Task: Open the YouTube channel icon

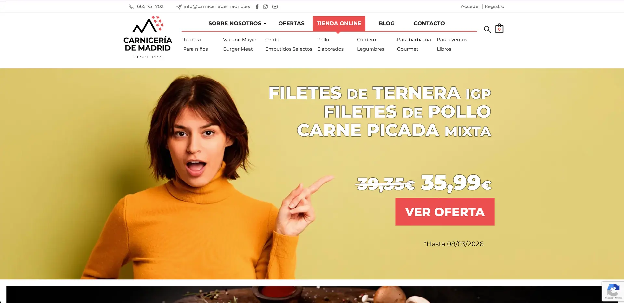Action: [x=275, y=6]
